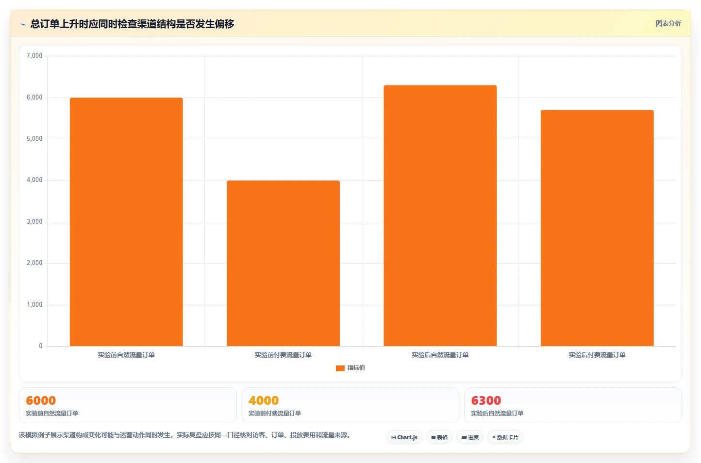Screen dimensions: 701x463
Task: Click x-axis label 实验前付费流量订单
Action: pos(283,355)
